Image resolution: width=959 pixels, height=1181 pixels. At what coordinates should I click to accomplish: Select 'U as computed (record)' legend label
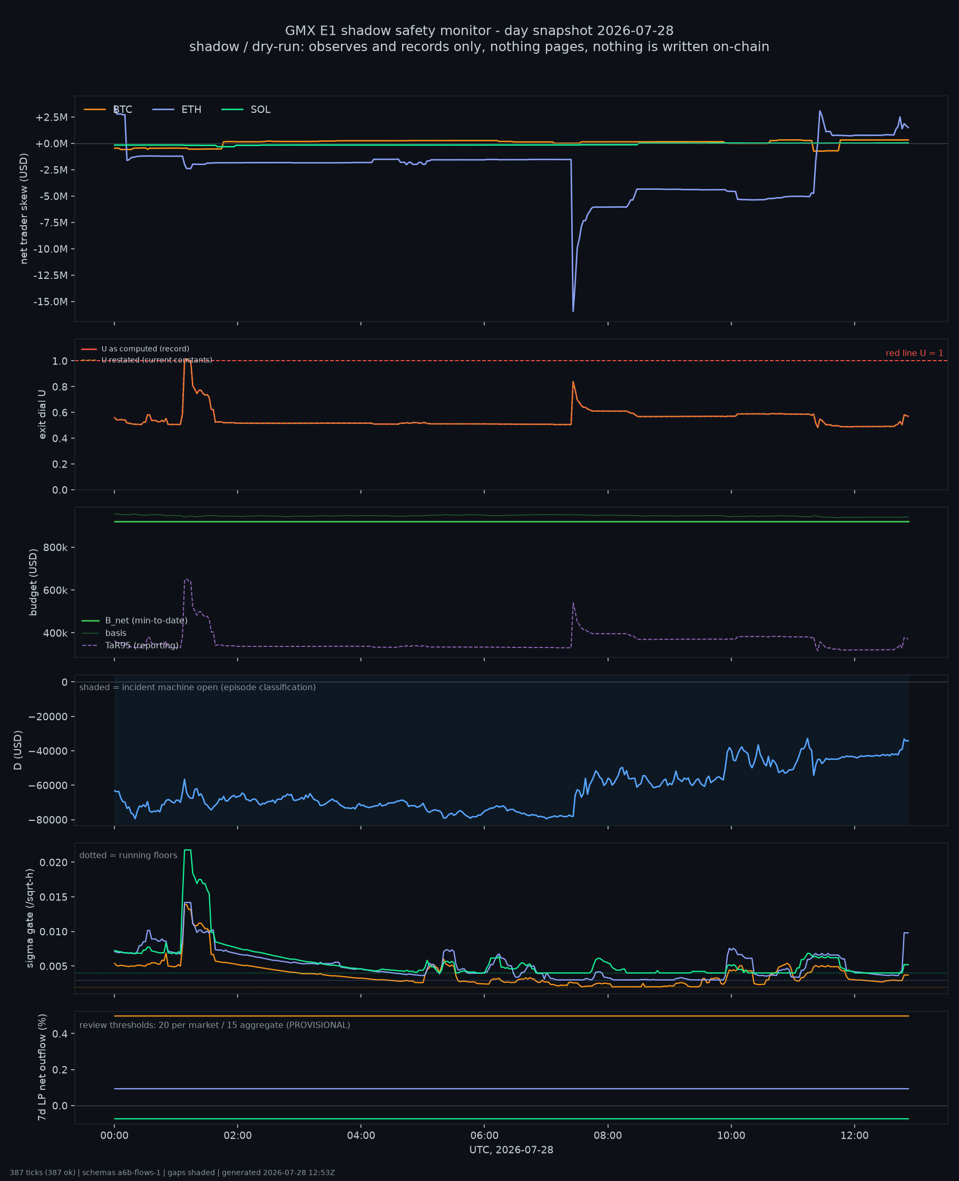click(145, 349)
